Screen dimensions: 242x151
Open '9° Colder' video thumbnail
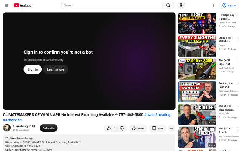[197, 114]
